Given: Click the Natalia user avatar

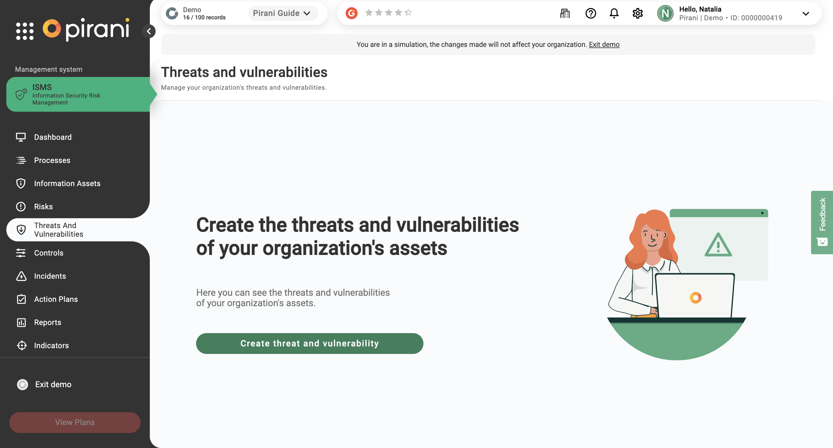Looking at the screenshot, I should coord(665,13).
